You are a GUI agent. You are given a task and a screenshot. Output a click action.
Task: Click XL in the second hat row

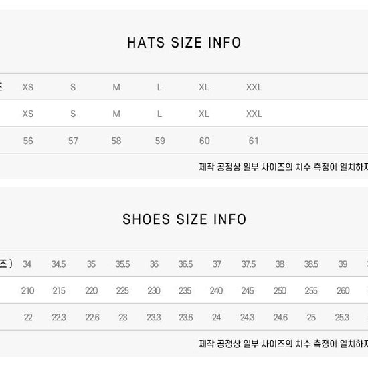(x=203, y=114)
